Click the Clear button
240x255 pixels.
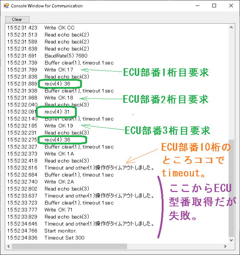coord(17,20)
